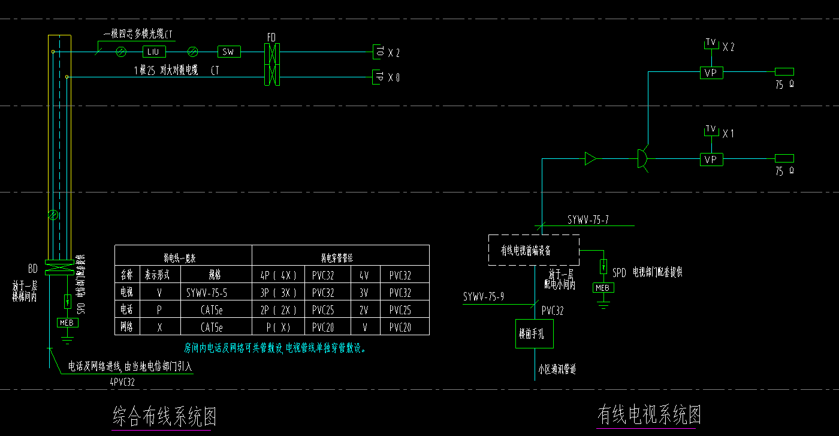This screenshot has height=436, width=839.
Task: Select MEB box in the wiring system diagram
Action: point(68,323)
